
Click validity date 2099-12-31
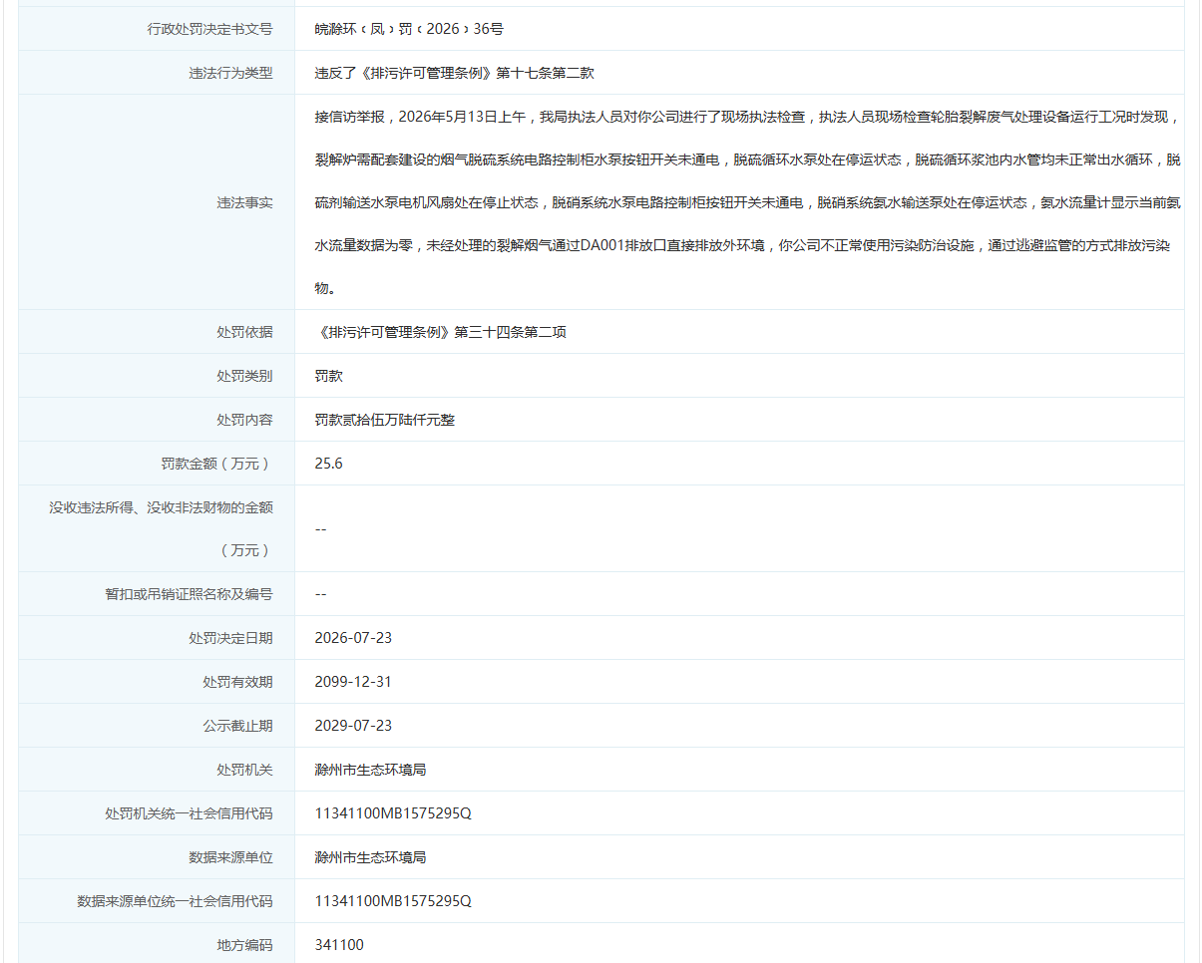tap(353, 682)
